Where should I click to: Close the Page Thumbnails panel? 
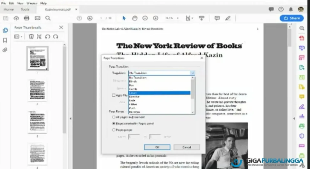point(61,28)
